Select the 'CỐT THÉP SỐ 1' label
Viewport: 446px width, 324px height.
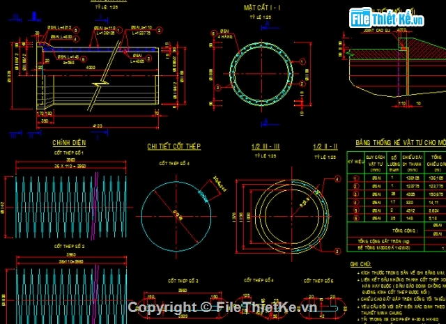pyautogui.click(x=69, y=153)
